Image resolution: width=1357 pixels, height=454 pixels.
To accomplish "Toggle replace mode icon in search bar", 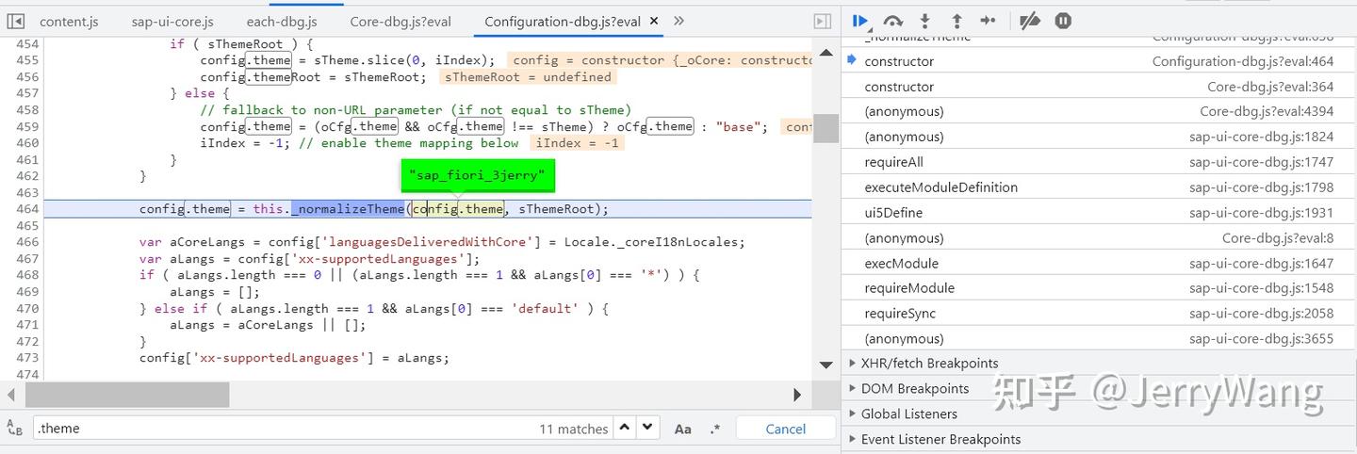I will click(14, 428).
